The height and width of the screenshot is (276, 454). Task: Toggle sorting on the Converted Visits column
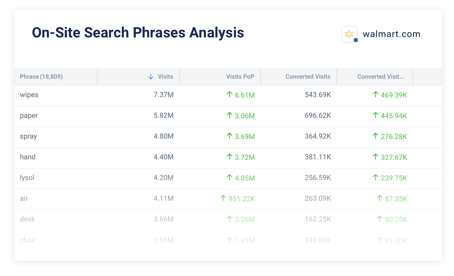coord(307,77)
